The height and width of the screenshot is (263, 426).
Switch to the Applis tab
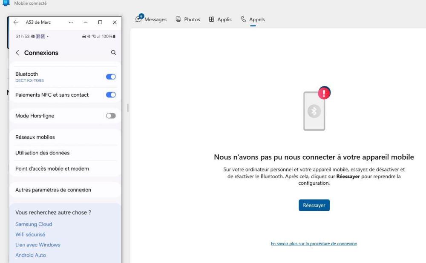[x=220, y=20]
